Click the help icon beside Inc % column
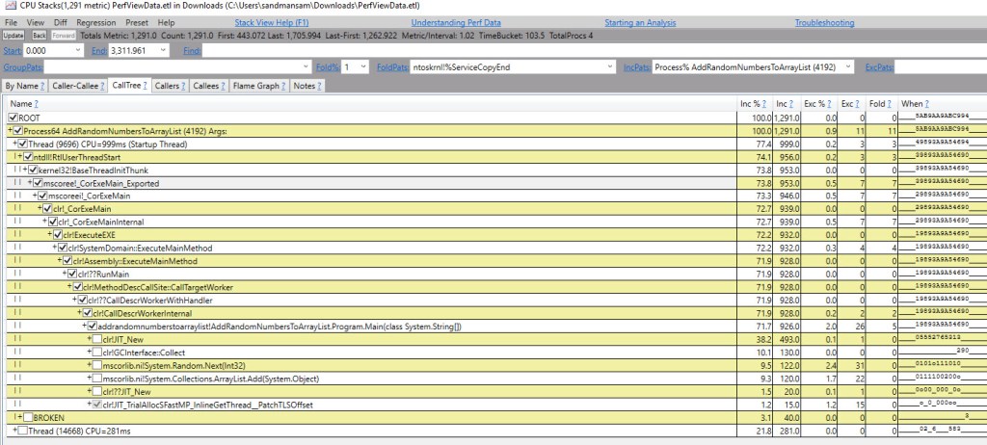Screen dimensions: 987x445 [765, 103]
